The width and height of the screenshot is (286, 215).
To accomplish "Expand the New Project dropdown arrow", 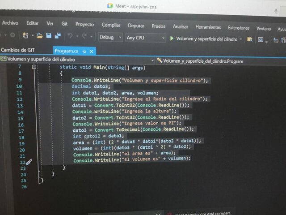I will click(x=33, y=35).
